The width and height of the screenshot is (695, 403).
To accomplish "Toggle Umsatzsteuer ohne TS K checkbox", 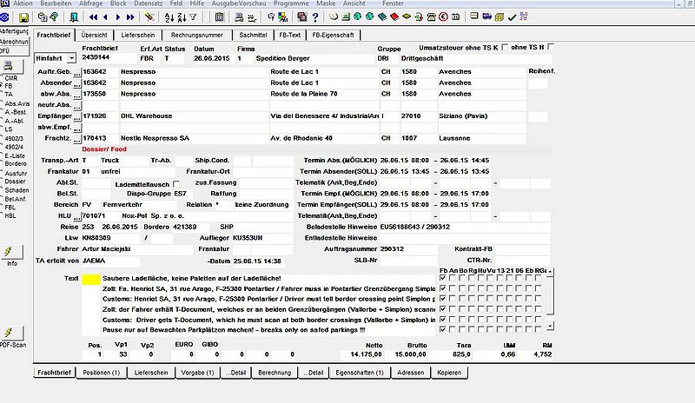I will tap(505, 47).
